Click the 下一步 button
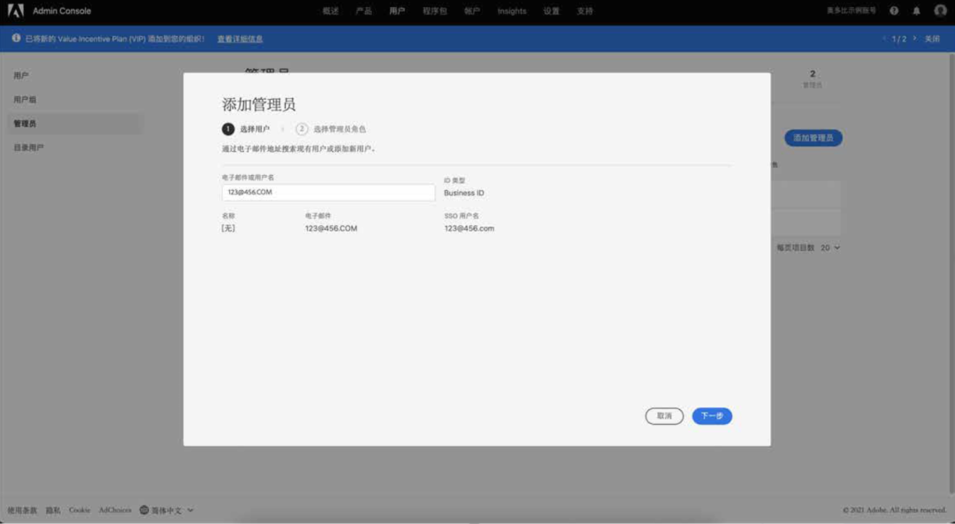The image size is (955, 524). pyautogui.click(x=712, y=415)
